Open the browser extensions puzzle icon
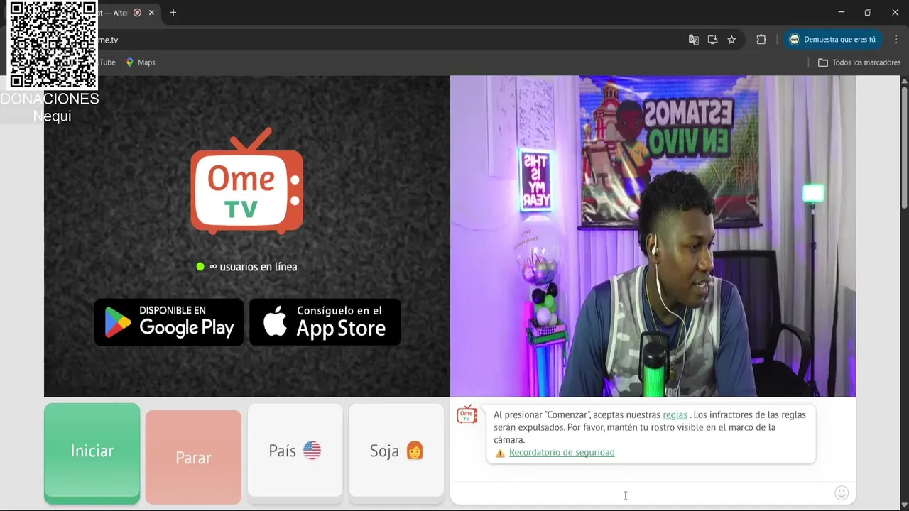909x511 pixels. (761, 40)
